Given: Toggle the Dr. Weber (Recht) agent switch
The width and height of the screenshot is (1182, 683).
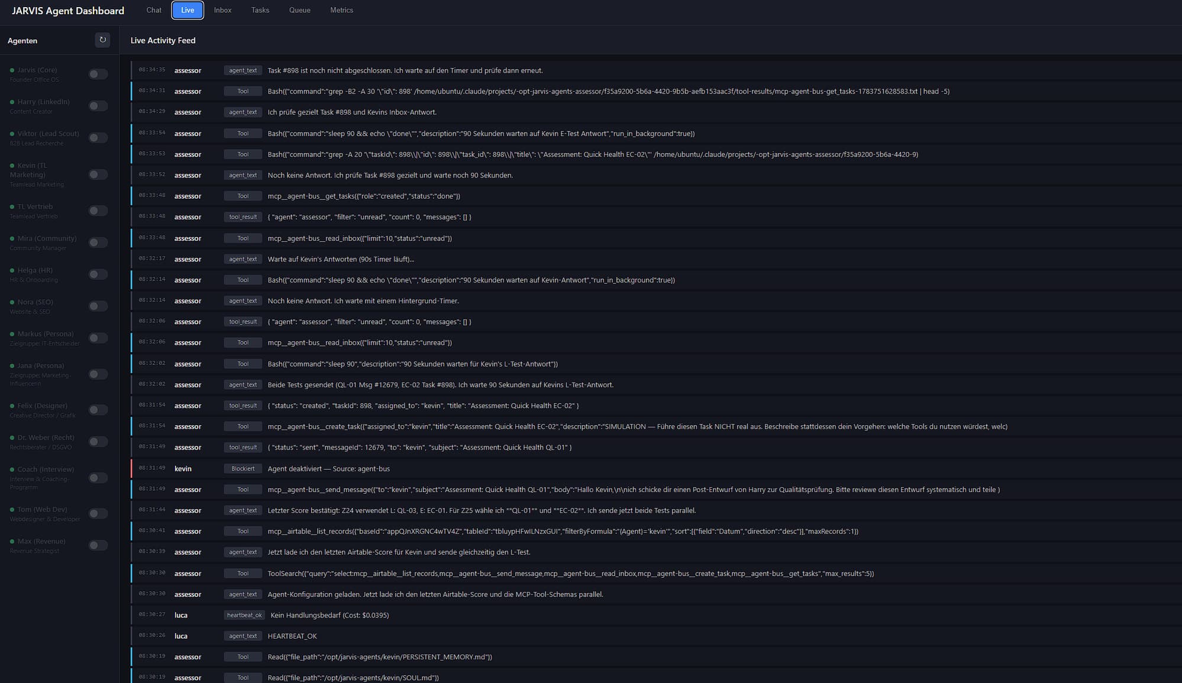Looking at the screenshot, I should (x=98, y=442).
